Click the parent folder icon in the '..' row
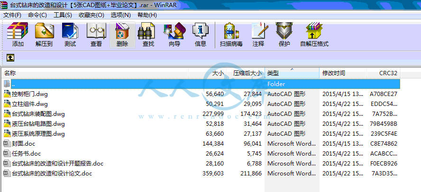This screenshot has height=192, width=421. tap(7, 84)
